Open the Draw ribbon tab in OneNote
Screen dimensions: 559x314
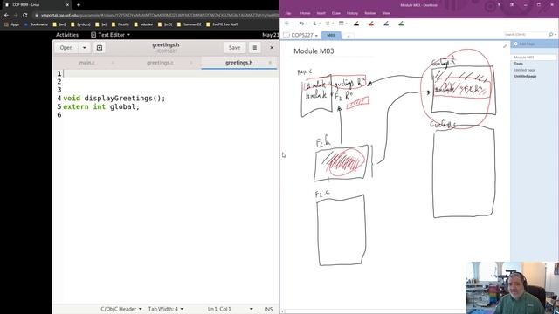335,13
